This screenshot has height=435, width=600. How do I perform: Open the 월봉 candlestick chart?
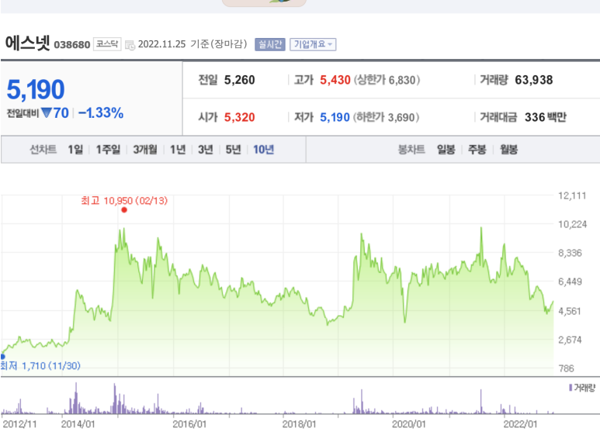click(508, 150)
